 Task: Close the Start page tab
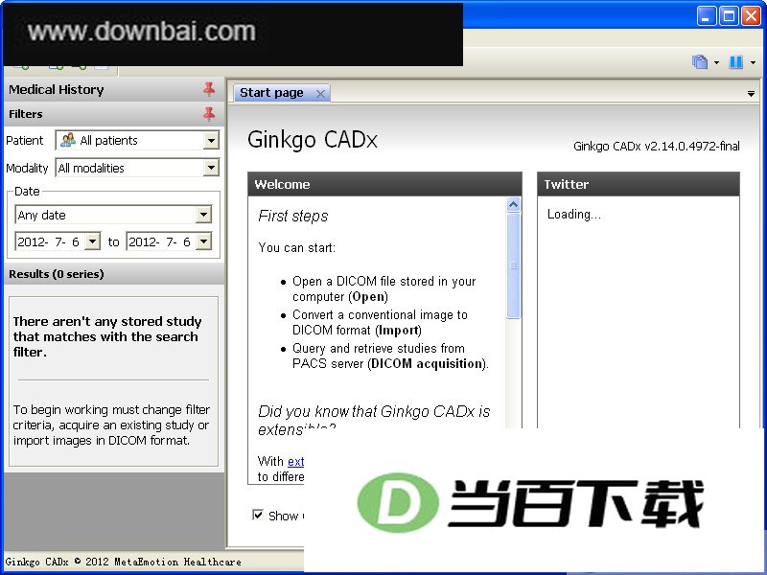pyautogui.click(x=320, y=94)
